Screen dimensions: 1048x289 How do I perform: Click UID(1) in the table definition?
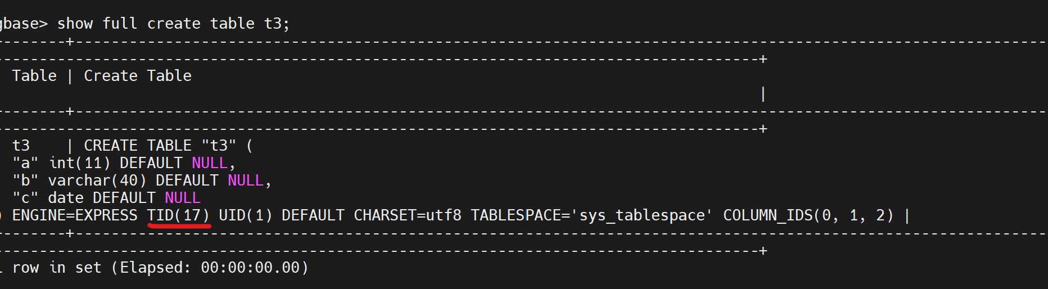click(x=245, y=215)
